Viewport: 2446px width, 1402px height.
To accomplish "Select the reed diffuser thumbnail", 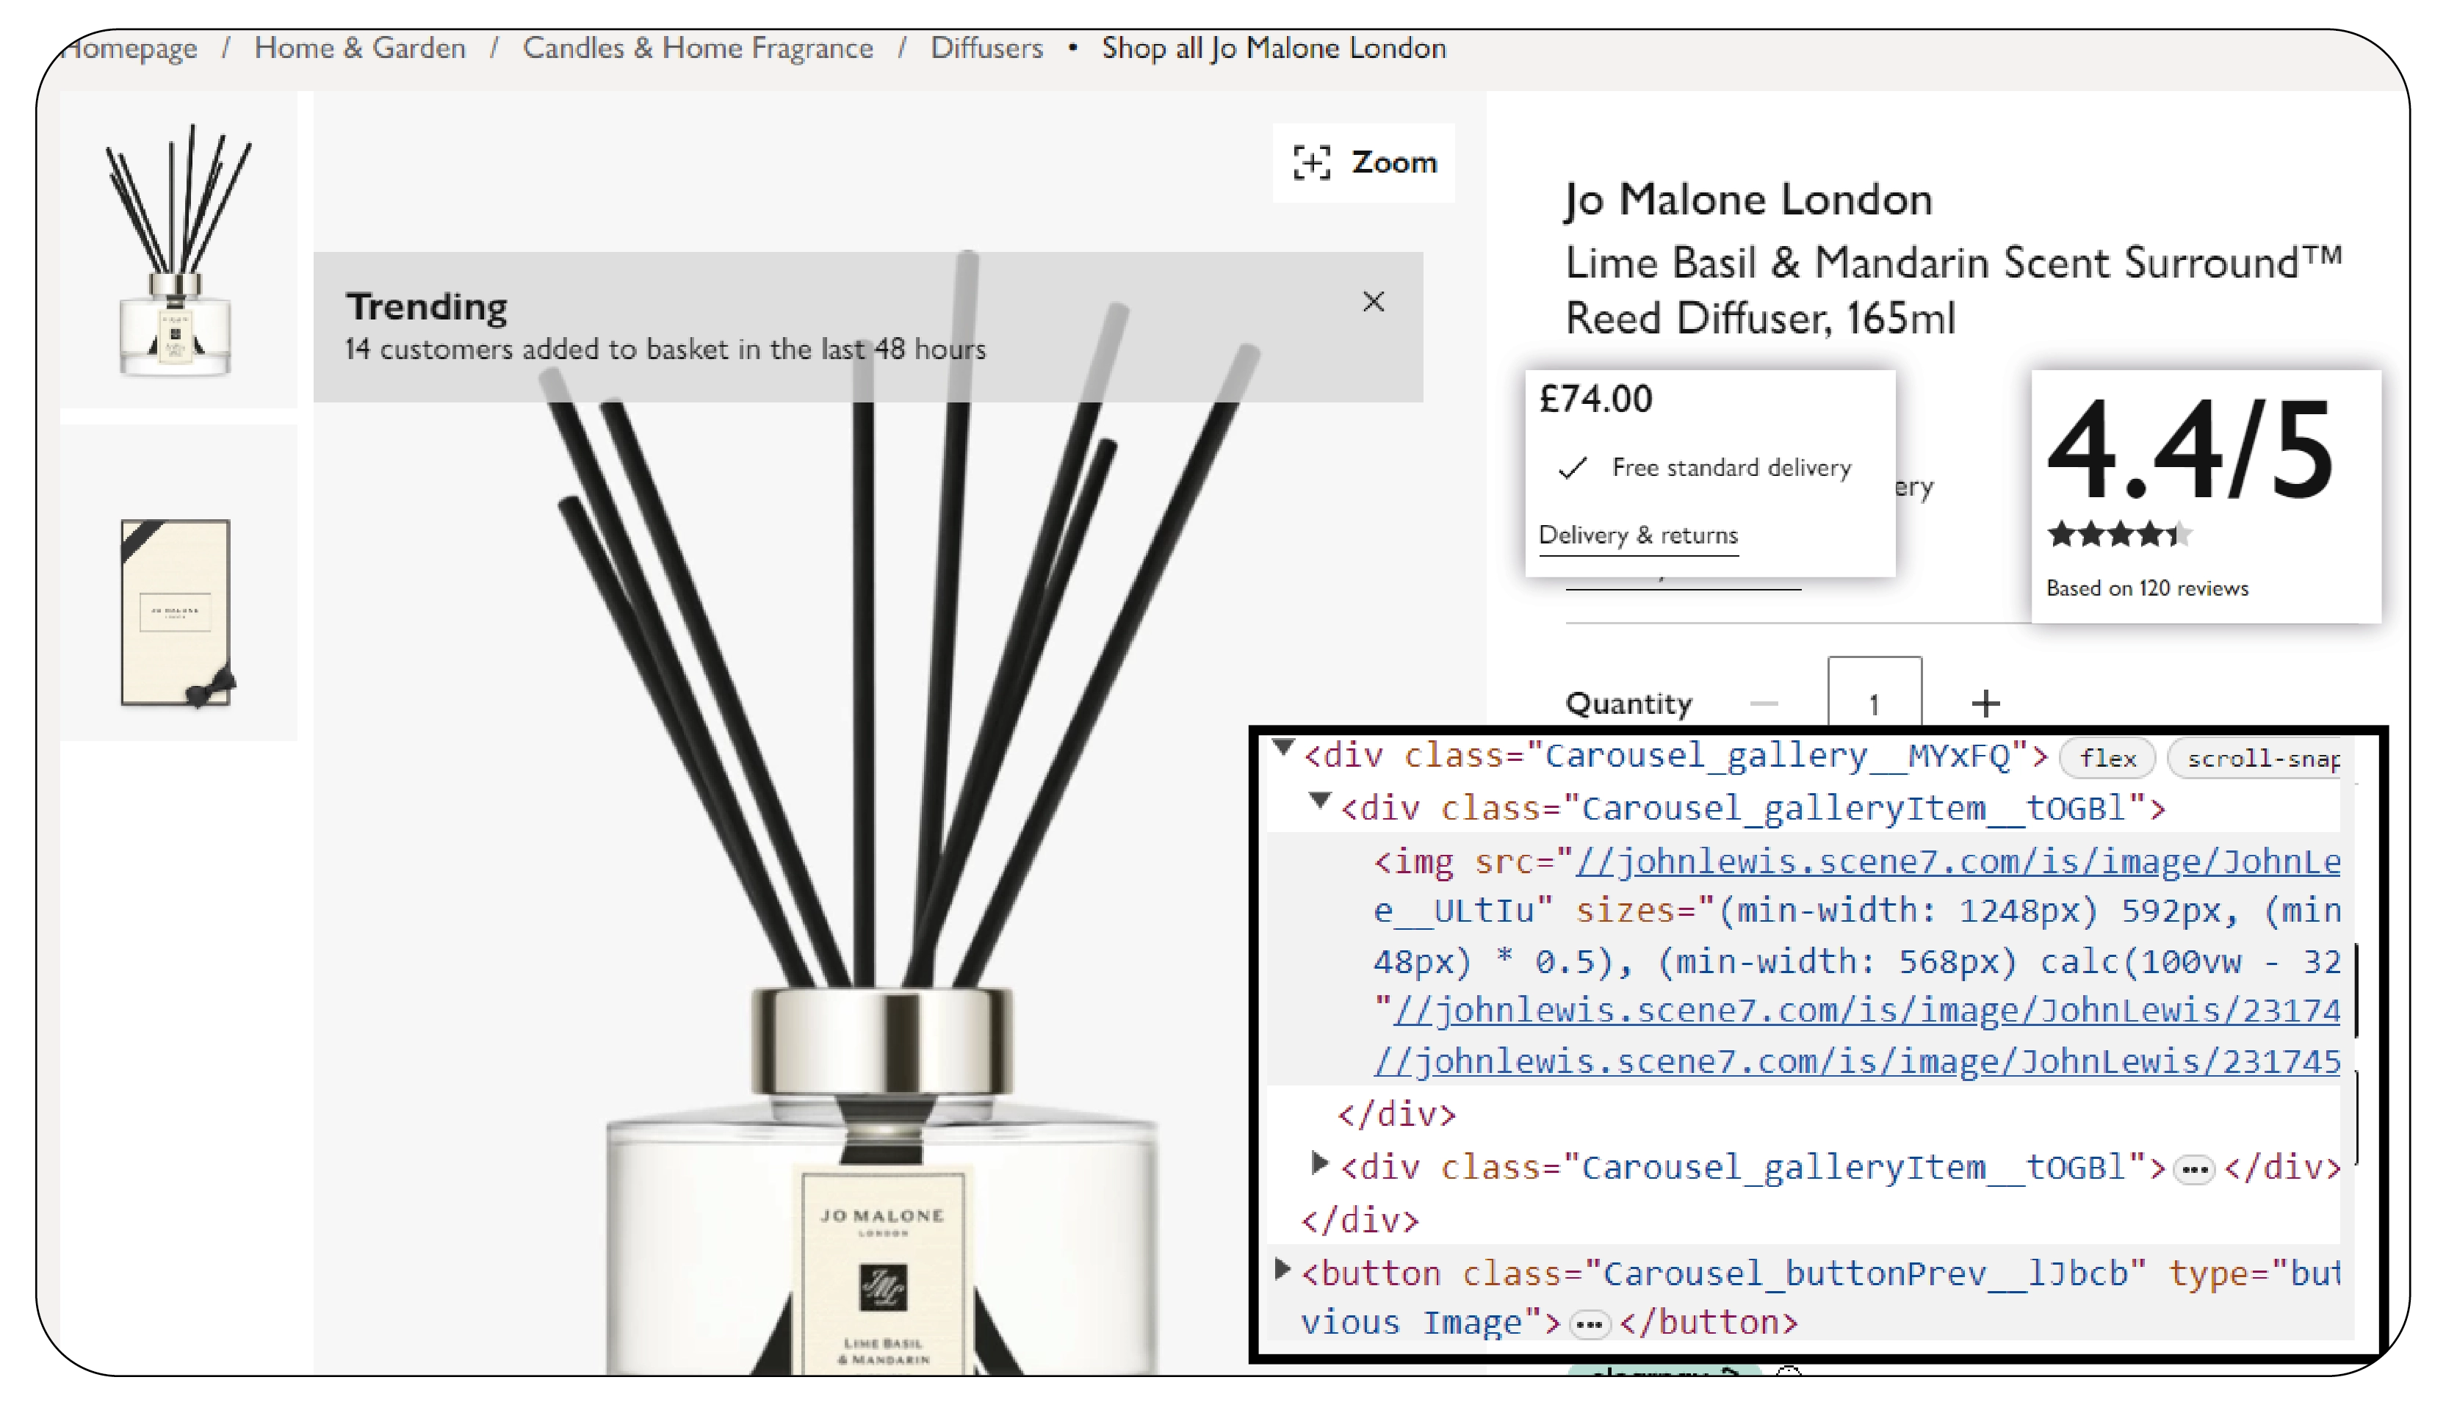I will (x=179, y=250).
